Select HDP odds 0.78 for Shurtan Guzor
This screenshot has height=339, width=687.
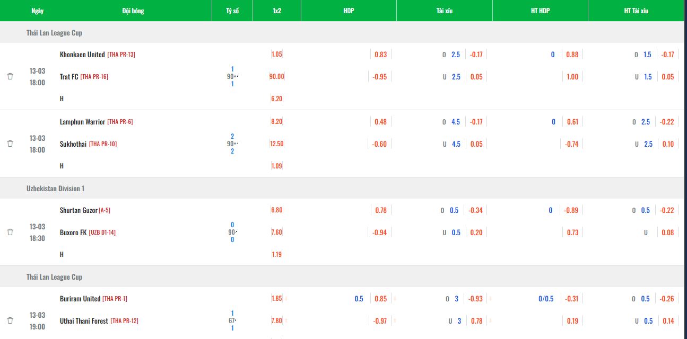380,210
